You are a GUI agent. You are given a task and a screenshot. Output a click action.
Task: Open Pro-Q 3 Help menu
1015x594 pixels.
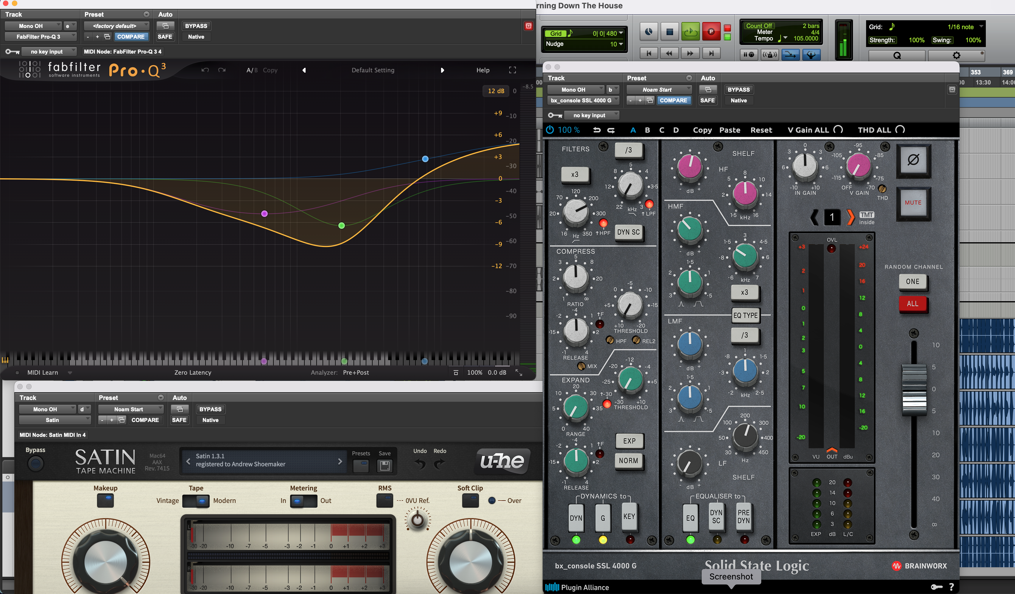[482, 70]
